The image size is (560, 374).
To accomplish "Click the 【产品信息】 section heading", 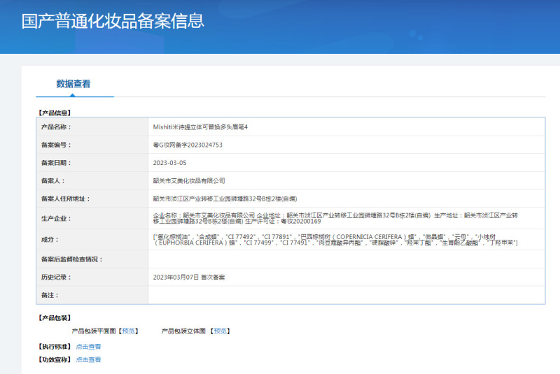I will pyautogui.click(x=54, y=112).
